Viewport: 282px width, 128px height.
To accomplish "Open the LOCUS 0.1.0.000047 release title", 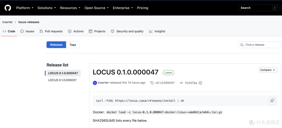I will pos(126,72).
